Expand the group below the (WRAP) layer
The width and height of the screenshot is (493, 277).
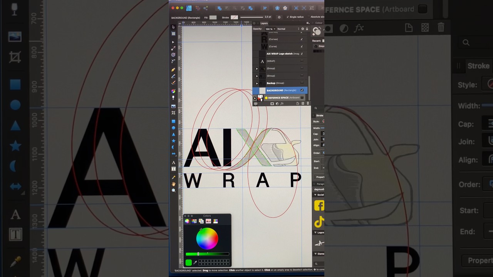click(257, 68)
